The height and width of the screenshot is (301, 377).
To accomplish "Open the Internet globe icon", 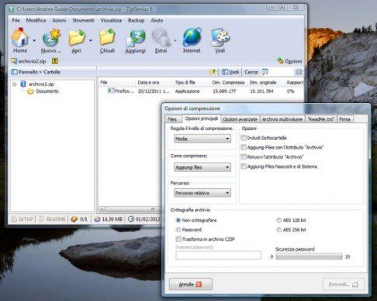I will (x=192, y=38).
